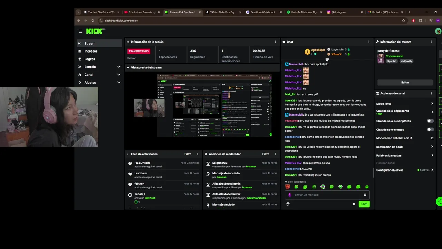The width and height of the screenshot is (442, 249).
Task: Click the folkken follower entry
Action: click(x=163, y=185)
